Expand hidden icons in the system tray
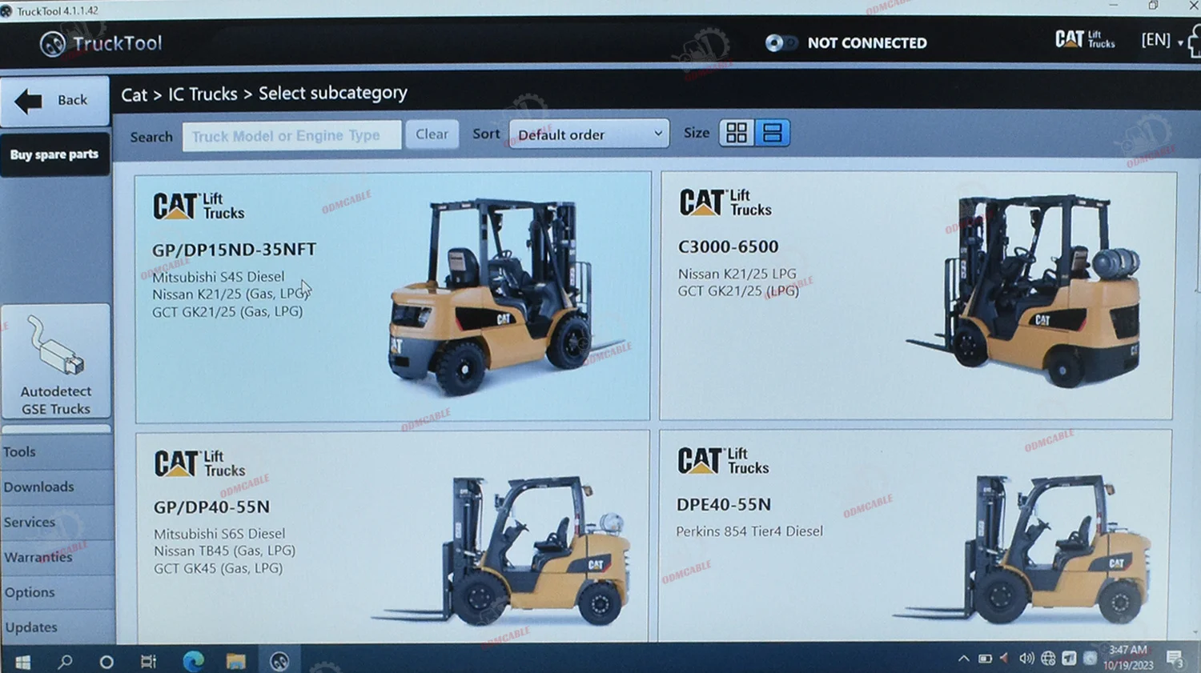The width and height of the screenshot is (1201, 673). pos(965,658)
